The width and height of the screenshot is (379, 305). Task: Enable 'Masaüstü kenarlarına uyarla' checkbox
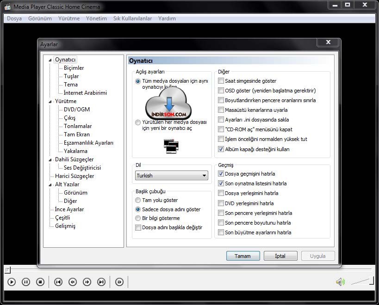pyautogui.click(x=221, y=110)
